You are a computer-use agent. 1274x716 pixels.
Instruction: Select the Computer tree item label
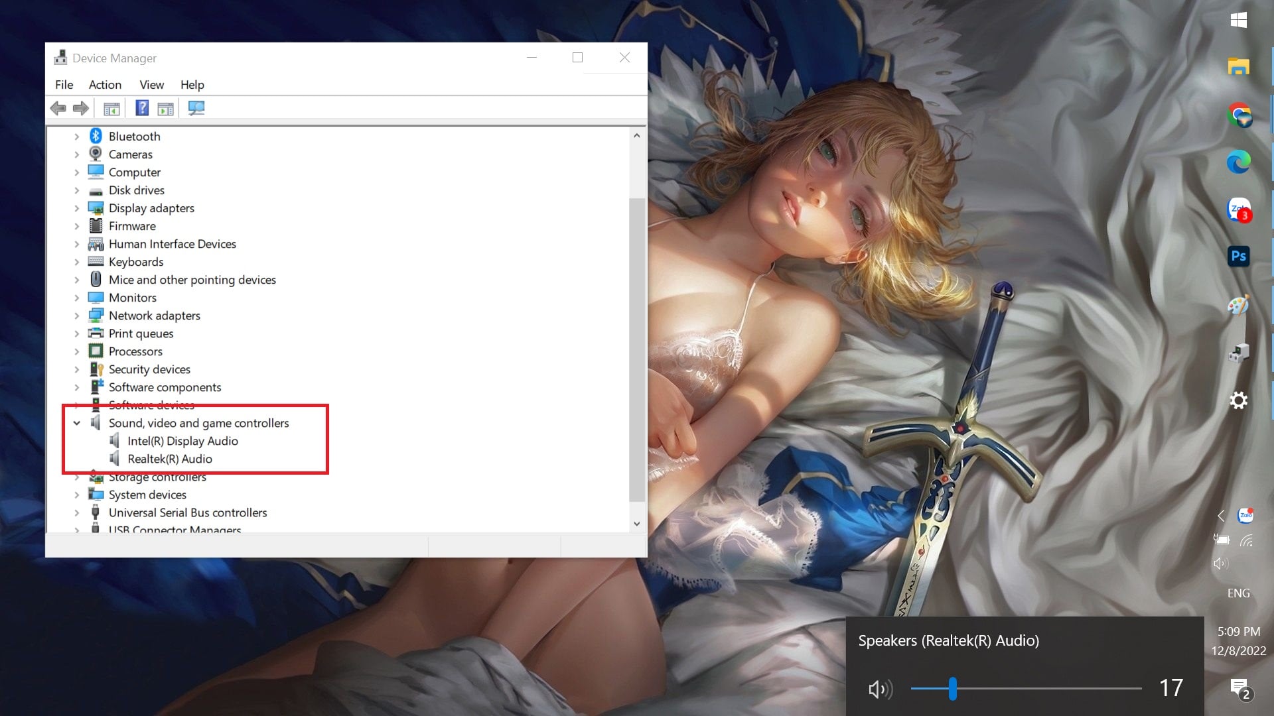135,172
